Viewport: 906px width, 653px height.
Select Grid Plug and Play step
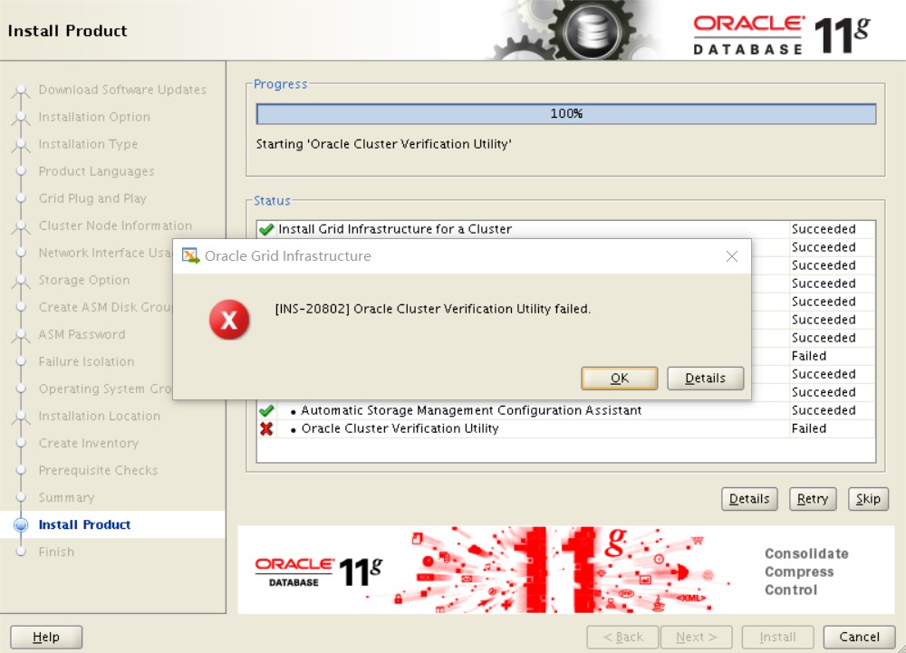pos(92,198)
